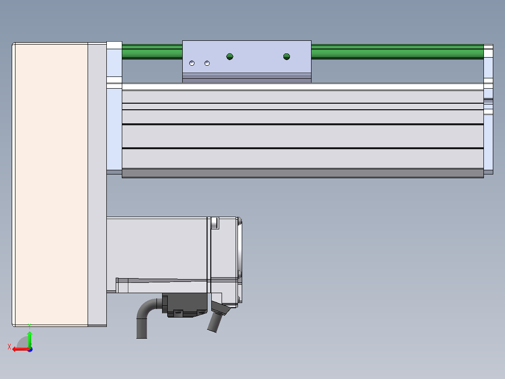The width and height of the screenshot is (505, 379).
Task: Select the right green screw on the carriage
Action: coord(287,57)
